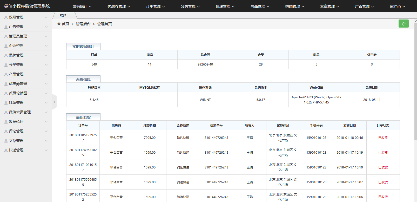
Task: Collapse sidebar using the left arrow handle
Action: coord(54,102)
